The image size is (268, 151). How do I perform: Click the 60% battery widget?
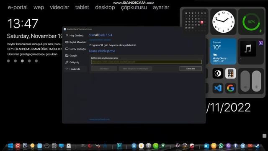point(251,22)
